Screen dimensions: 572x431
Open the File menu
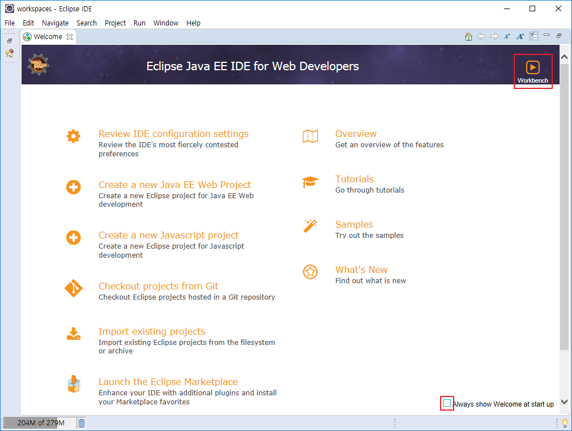click(x=10, y=23)
